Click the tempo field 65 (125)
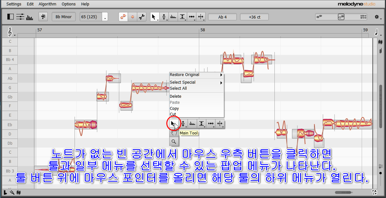 coord(91,17)
